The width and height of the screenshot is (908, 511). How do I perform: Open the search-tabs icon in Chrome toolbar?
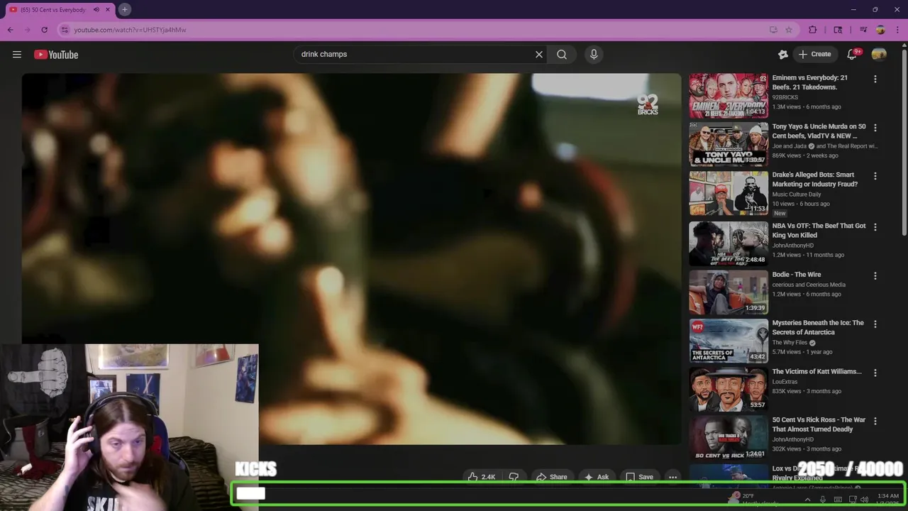[838, 30]
